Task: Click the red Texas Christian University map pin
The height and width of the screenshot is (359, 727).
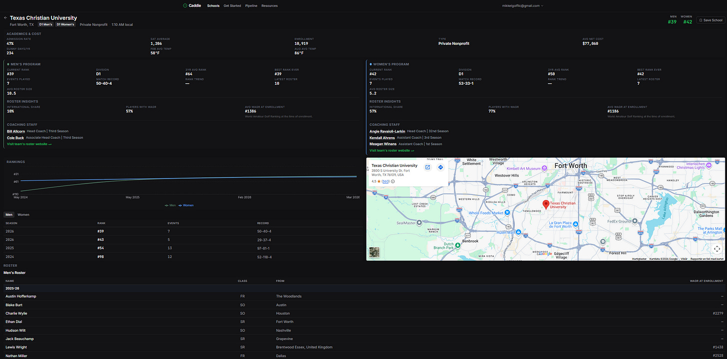Action: click(546, 204)
